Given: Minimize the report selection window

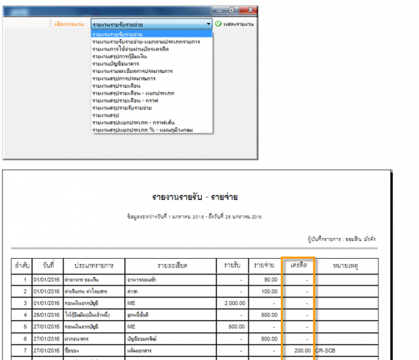Looking at the screenshot, I should (219, 10).
